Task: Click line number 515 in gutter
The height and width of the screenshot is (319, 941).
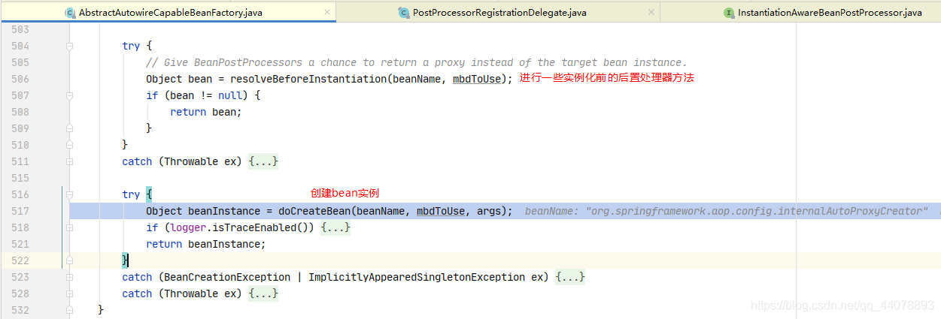Action: tap(21, 178)
